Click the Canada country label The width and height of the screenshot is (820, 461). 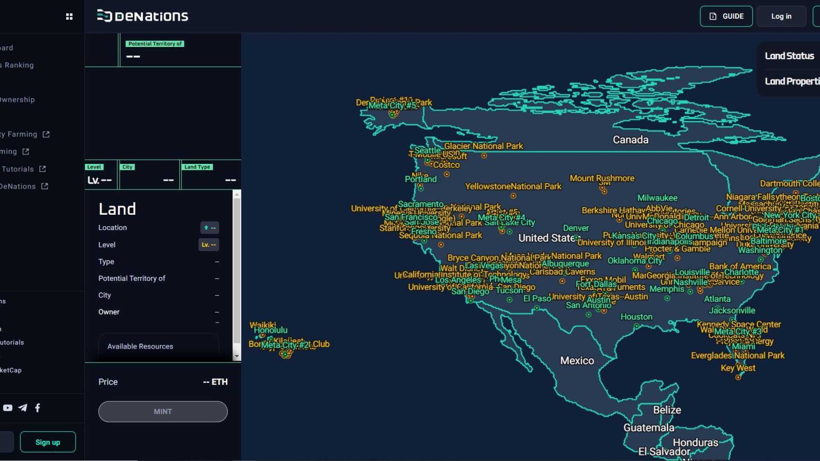[630, 140]
